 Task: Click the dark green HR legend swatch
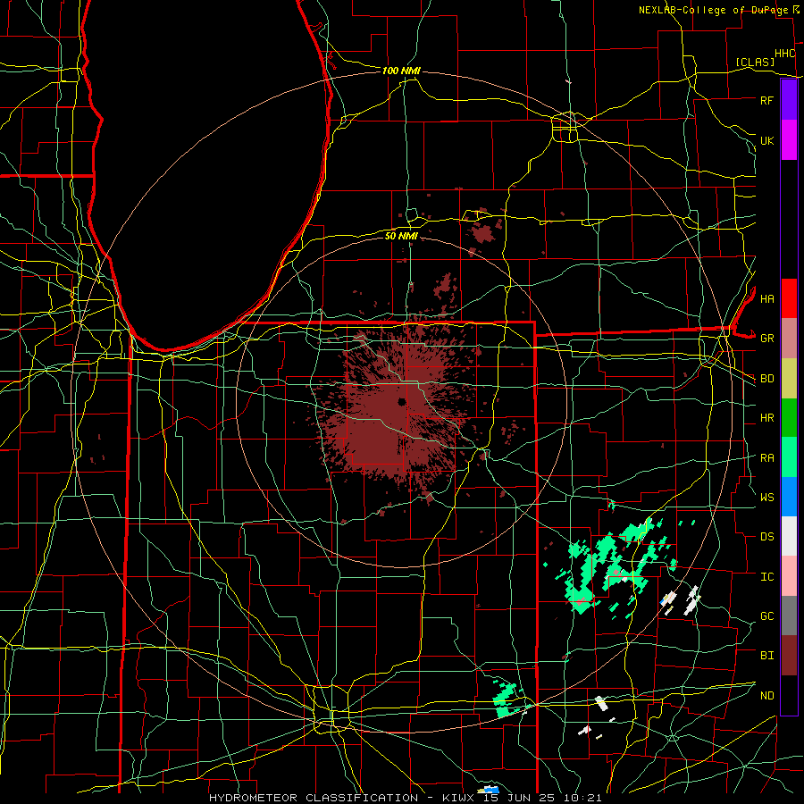pyautogui.click(x=789, y=417)
